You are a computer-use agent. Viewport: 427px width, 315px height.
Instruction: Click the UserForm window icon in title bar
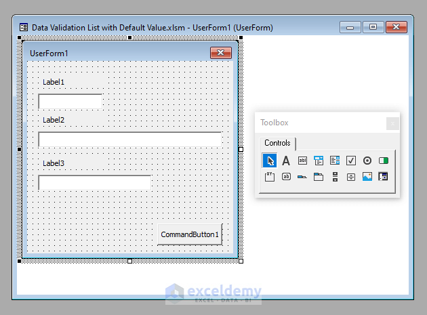click(24, 27)
